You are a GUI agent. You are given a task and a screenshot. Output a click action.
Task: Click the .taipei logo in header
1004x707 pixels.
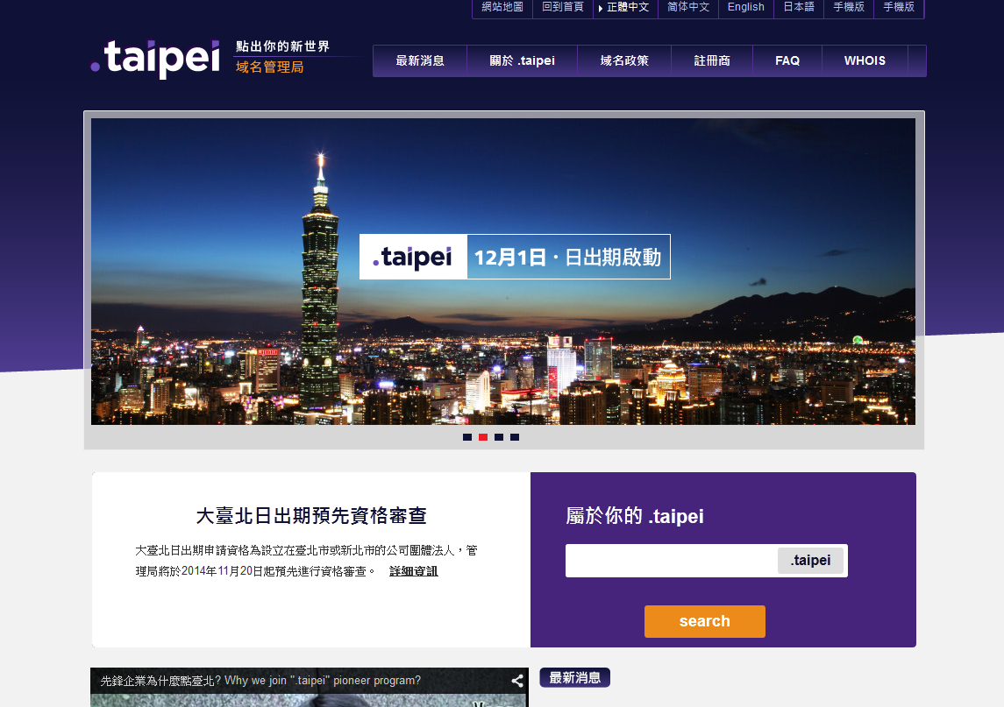point(155,59)
